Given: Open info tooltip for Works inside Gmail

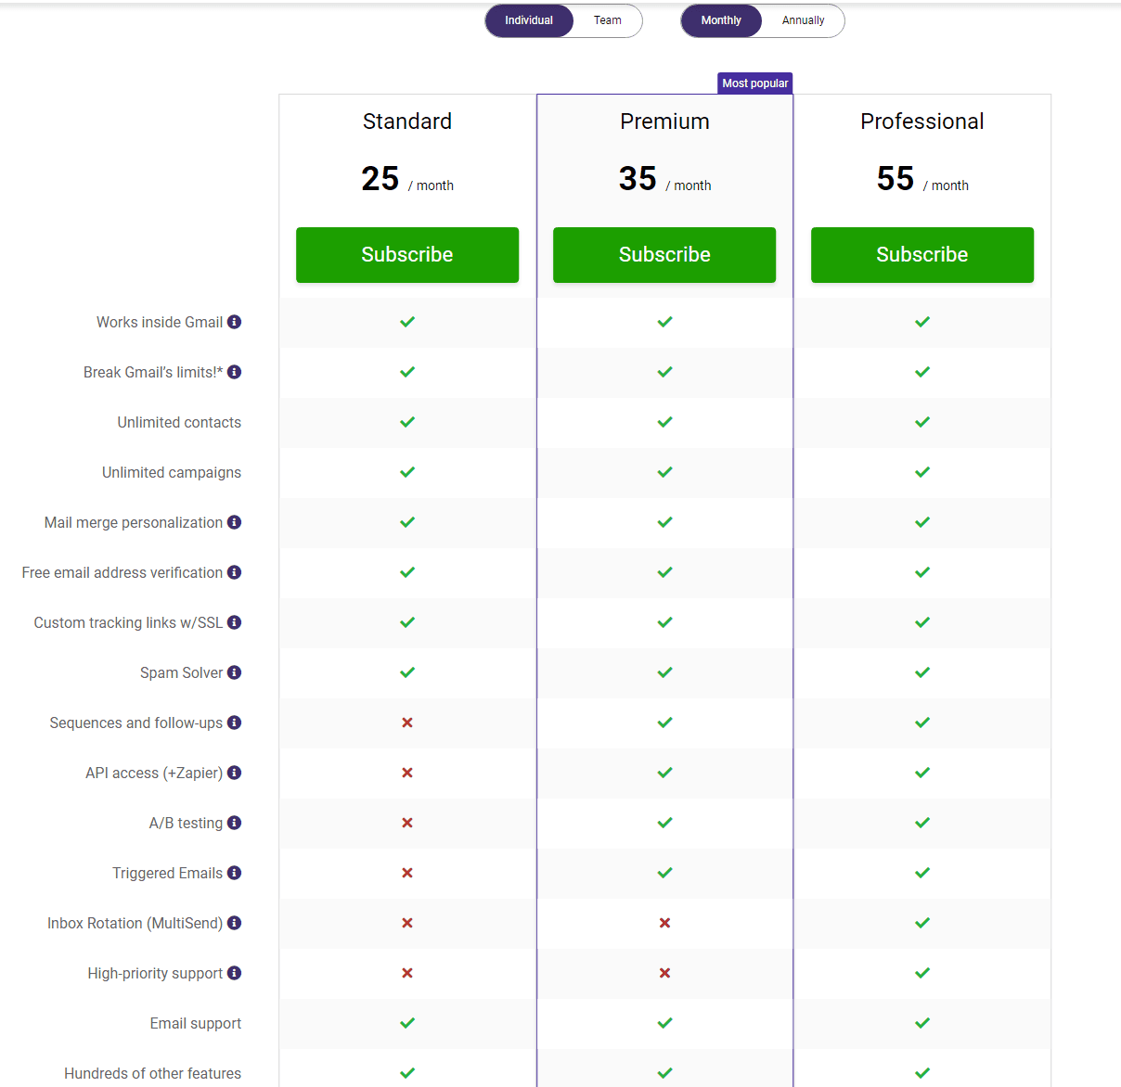Looking at the screenshot, I should click(x=236, y=322).
